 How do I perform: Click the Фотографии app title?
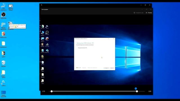coord(45,10)
